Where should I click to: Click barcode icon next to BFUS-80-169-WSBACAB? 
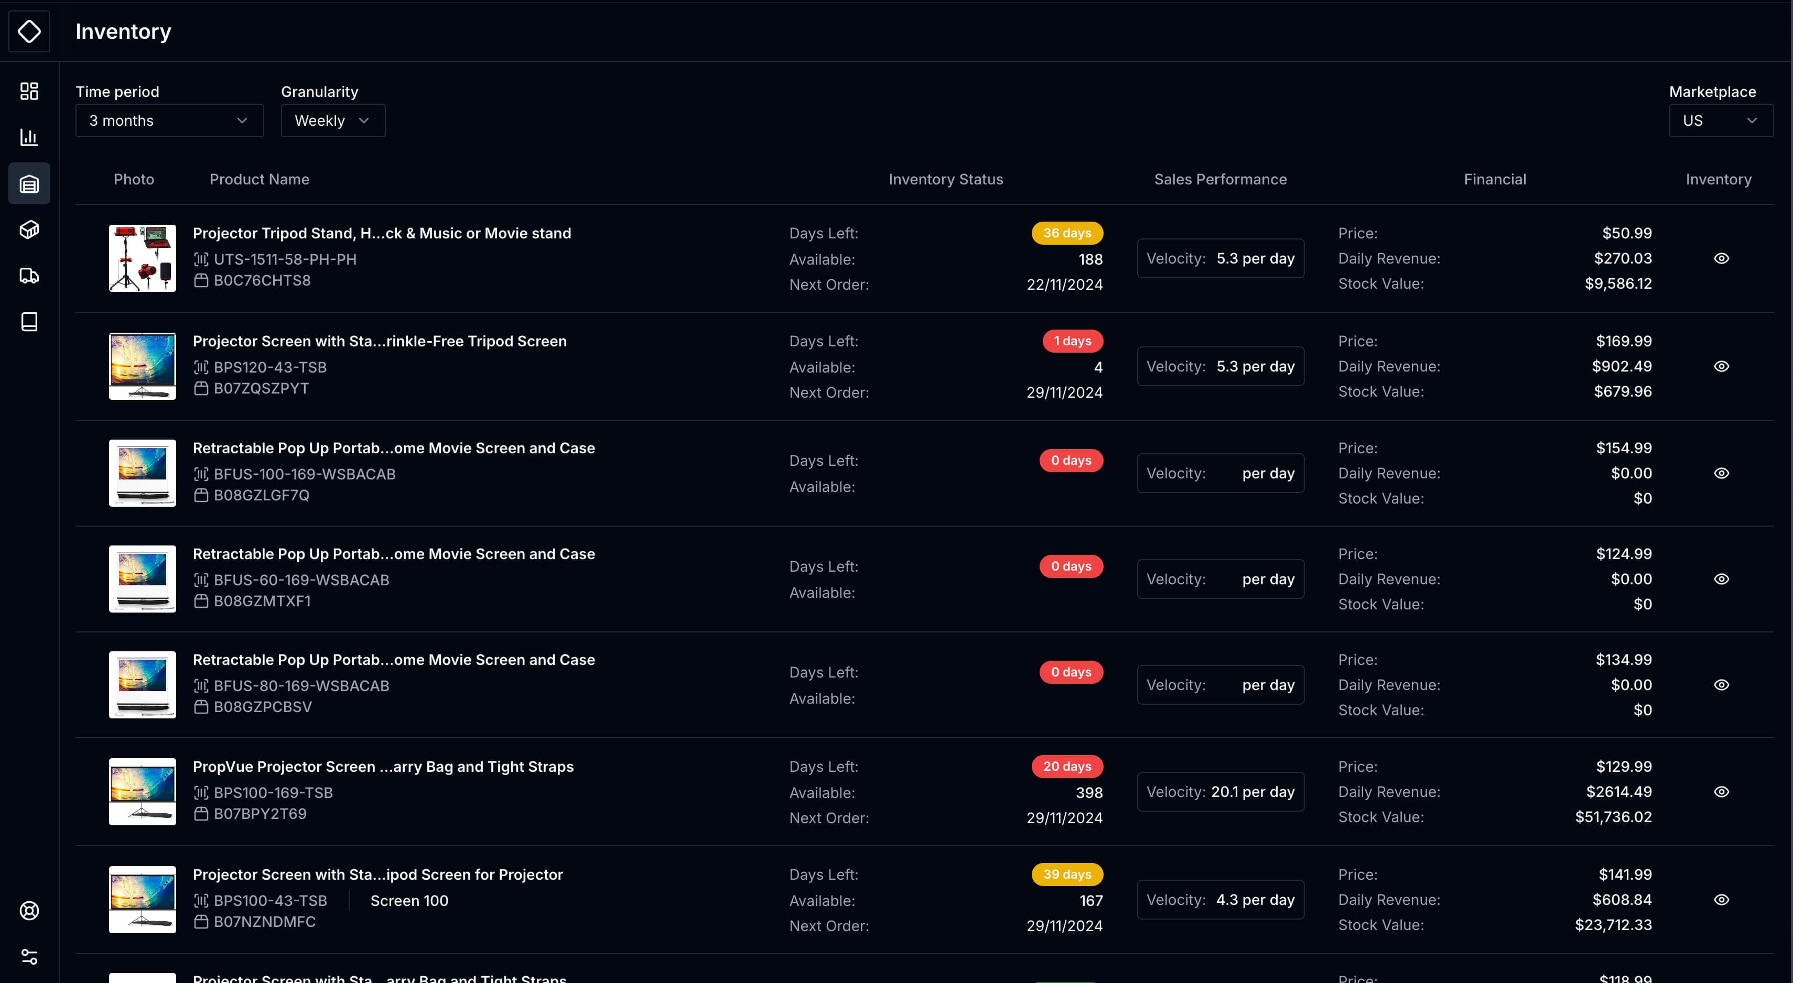(201, 686)
